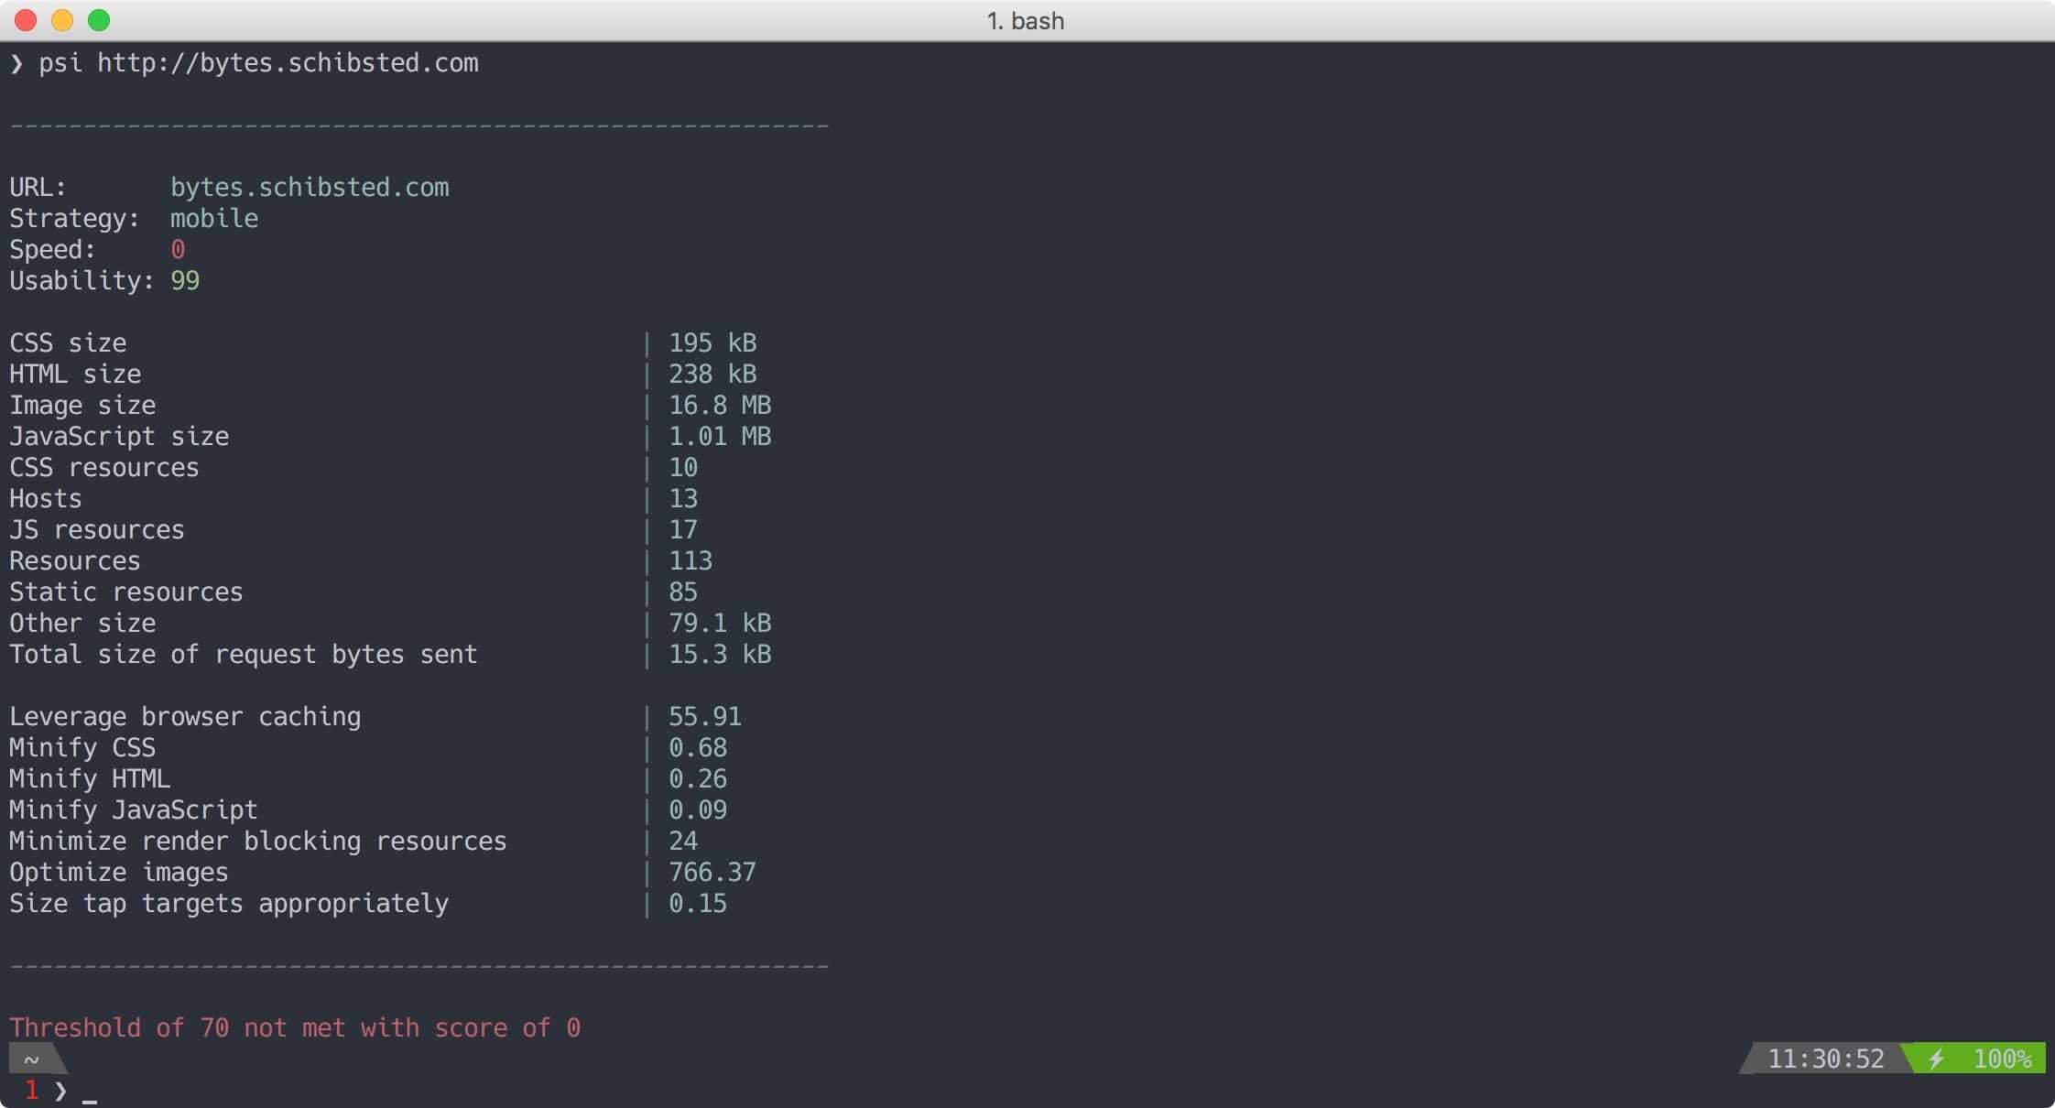Click the lightning bolt battery icon

[x=1936, y=1059]
